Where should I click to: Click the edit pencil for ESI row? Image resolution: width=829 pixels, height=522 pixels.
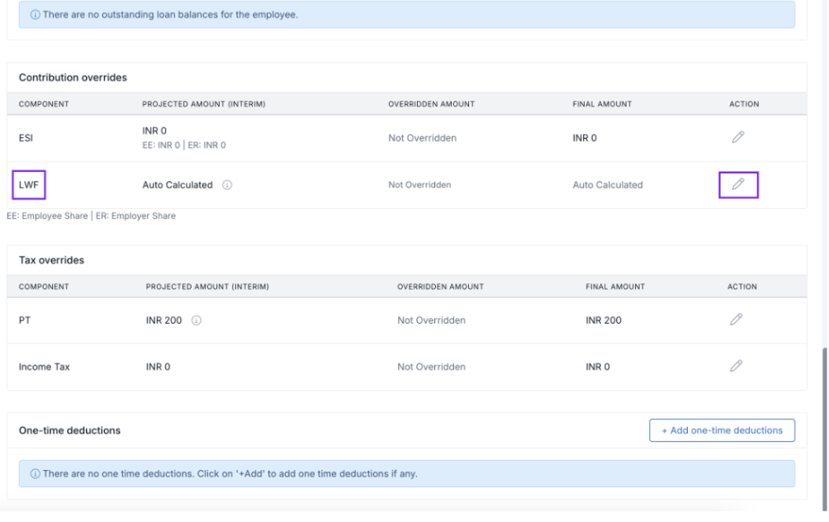[x=737, y=138]
